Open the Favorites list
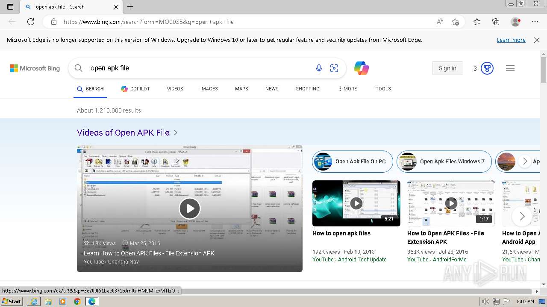The image size is (547, 307). pyautogui.click(x=477, y=22)
